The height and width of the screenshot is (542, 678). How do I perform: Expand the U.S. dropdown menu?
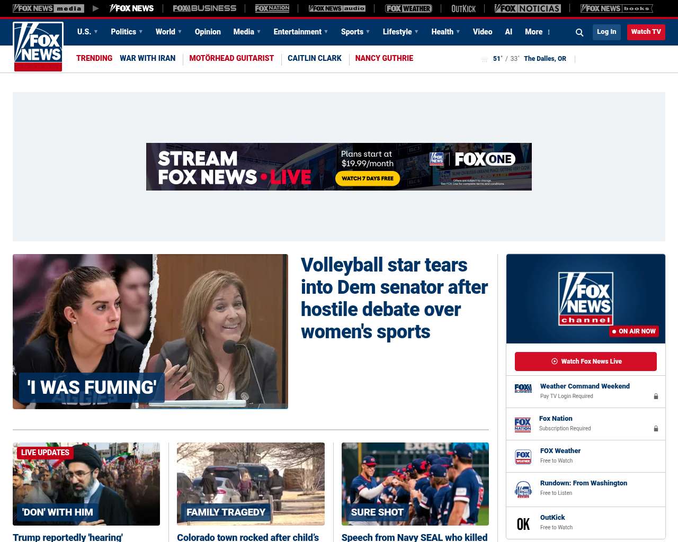(87, 32)
